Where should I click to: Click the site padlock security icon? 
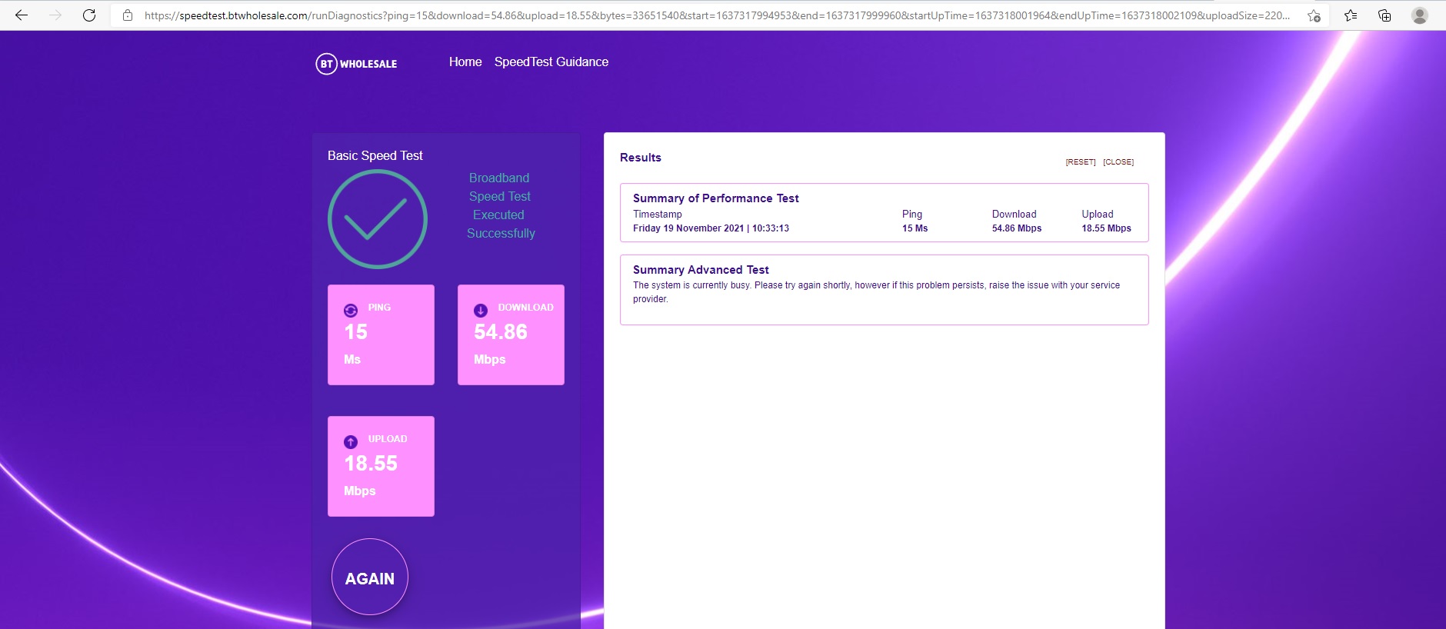pos(128,15)
